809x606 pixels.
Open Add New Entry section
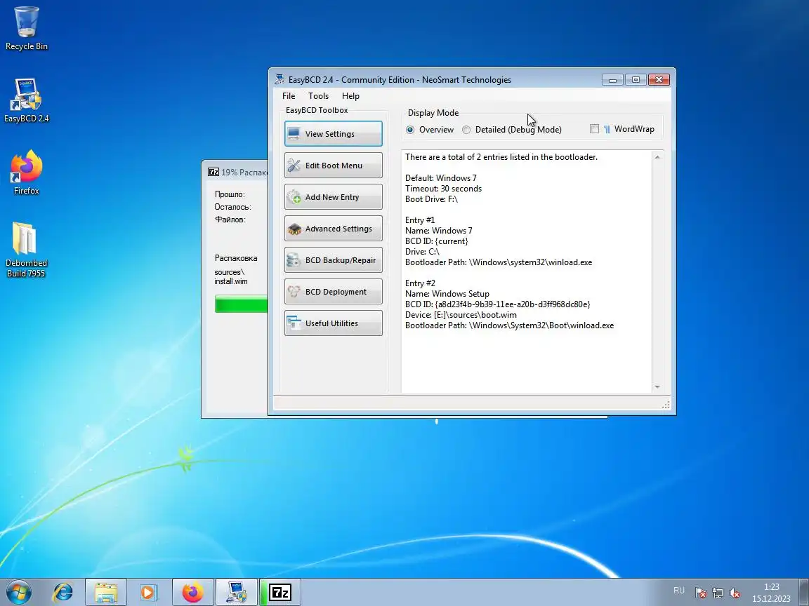point(334,197)
